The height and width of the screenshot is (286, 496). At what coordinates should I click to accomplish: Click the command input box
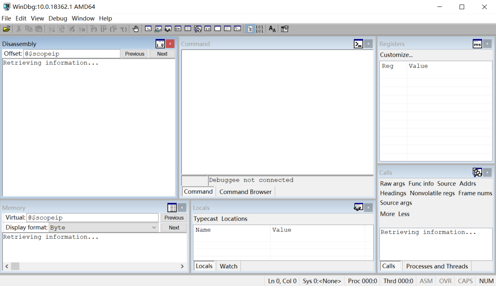point(290,180)
